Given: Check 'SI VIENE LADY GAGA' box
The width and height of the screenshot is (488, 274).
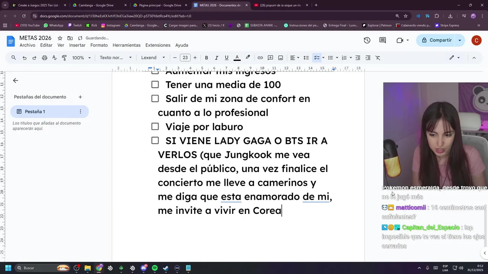Looking at the screenshot, I should [155, 140].
